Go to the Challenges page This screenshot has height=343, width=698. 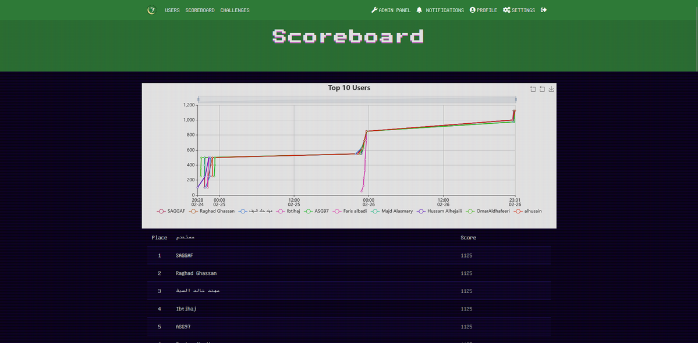[x=235, y=10]
